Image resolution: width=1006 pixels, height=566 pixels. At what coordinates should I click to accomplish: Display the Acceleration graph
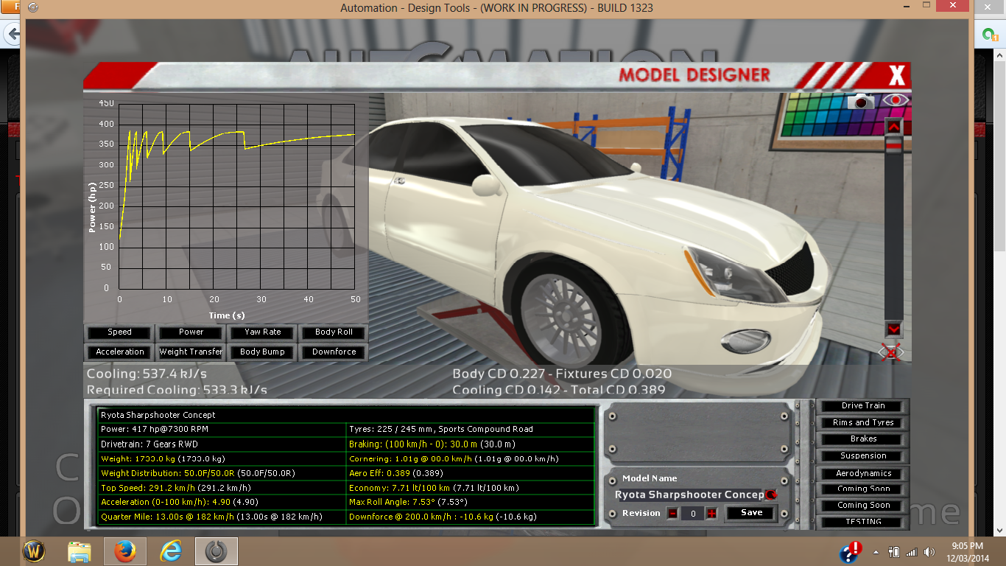coord(119,352)
